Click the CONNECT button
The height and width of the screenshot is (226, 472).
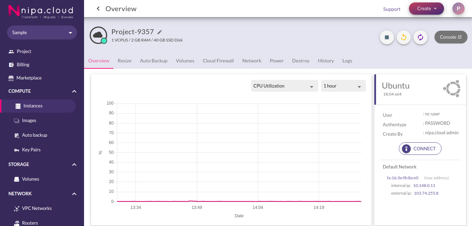coord(420,149)
